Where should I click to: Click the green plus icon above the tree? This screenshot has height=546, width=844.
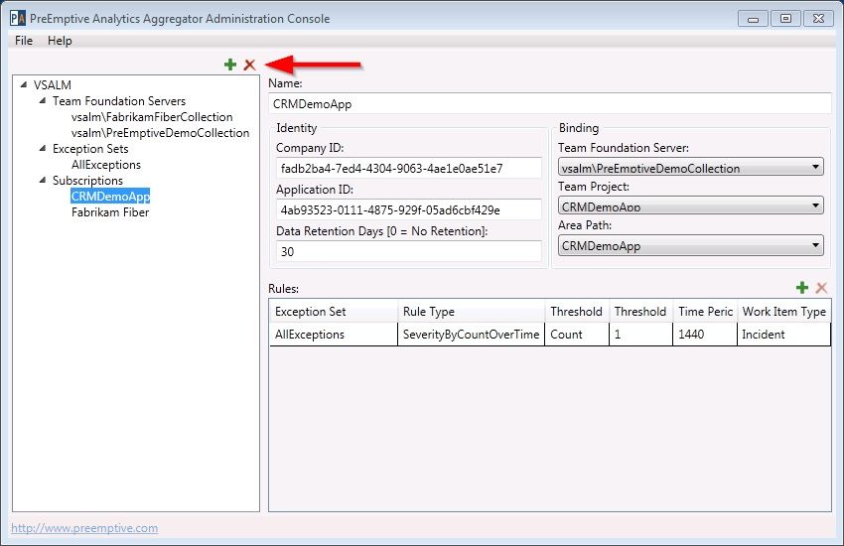[x=230, y=65]
